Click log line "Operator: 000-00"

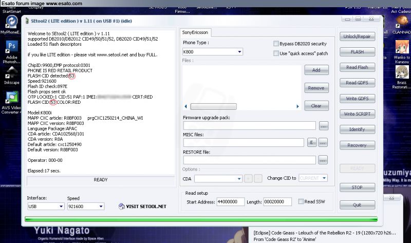[x=45, y=160]
